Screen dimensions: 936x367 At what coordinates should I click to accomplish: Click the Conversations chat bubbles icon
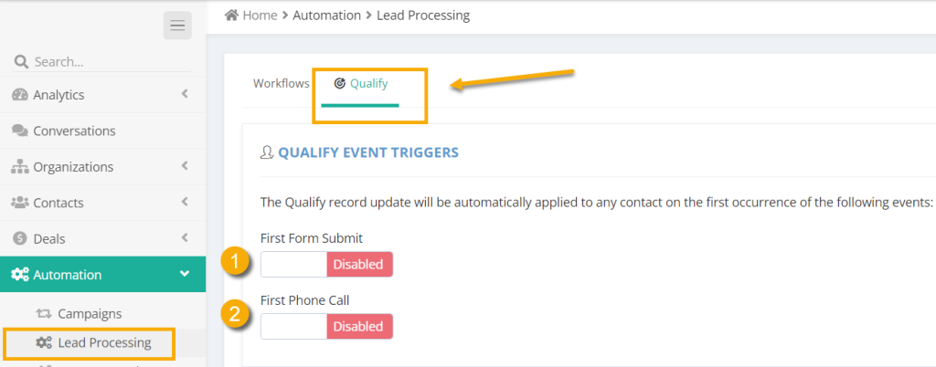(x=20, y=131)
